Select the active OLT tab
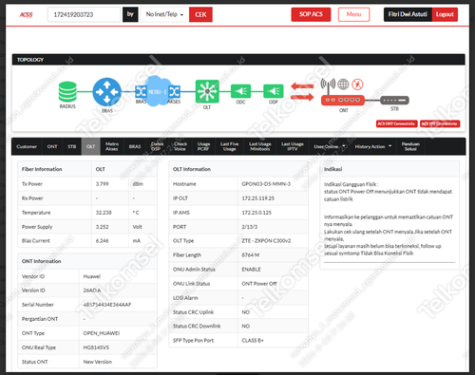475x375 pixels. click(x=91, y=146)
